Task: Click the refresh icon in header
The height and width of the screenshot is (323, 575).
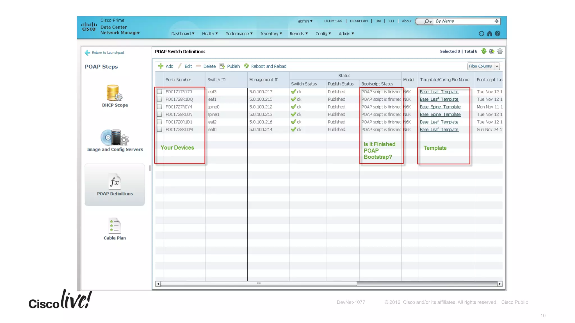Action: click(x=481, y=34)
